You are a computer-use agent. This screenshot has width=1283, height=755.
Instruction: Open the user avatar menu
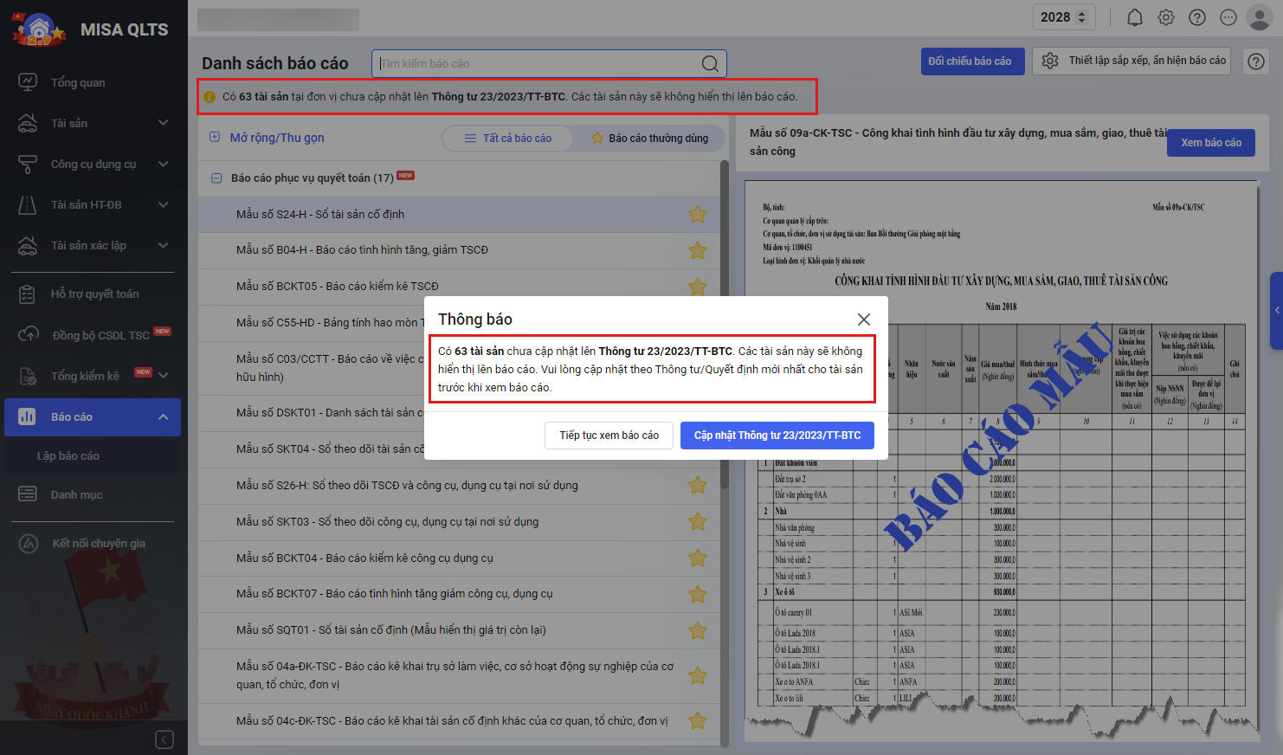coord(1259,17)
